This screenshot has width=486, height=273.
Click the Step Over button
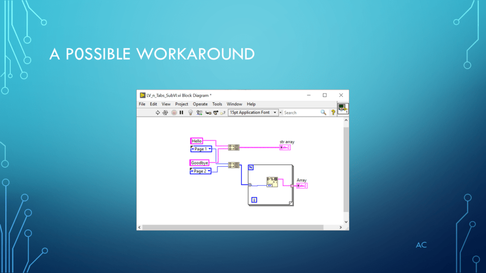[x=215, y=113]
